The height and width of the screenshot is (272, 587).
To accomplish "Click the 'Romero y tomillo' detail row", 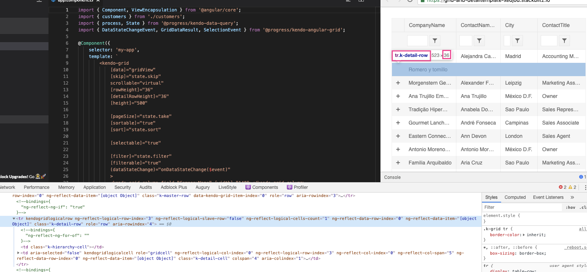I will (x=489, y=69).
